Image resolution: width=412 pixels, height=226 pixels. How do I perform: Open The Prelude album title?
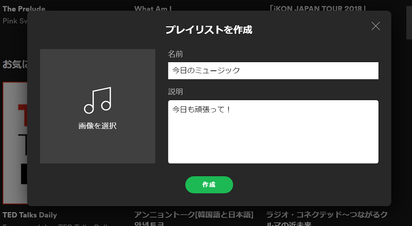(24, 8)
